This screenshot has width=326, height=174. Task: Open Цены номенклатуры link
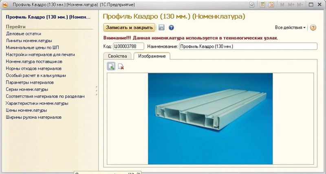(x=26, y=110)
